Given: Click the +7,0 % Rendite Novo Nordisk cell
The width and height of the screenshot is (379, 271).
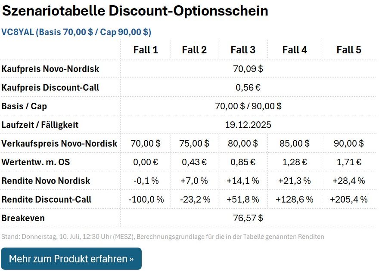Looking at the screenshot, I should tap(194, 181).
